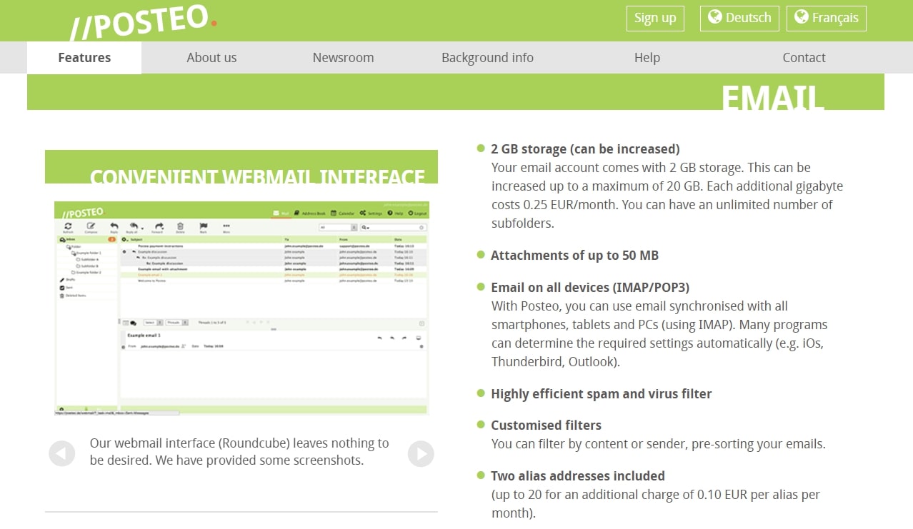Switch to the About us tab
This screenshot has width=913, height=529.
211,57
